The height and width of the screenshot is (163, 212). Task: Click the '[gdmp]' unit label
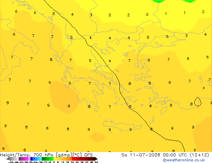64,155
